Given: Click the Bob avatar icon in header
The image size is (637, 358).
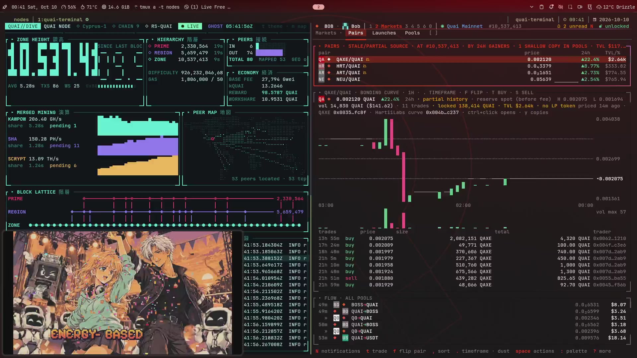Looking at the screenshot, I should coord(345,26).
